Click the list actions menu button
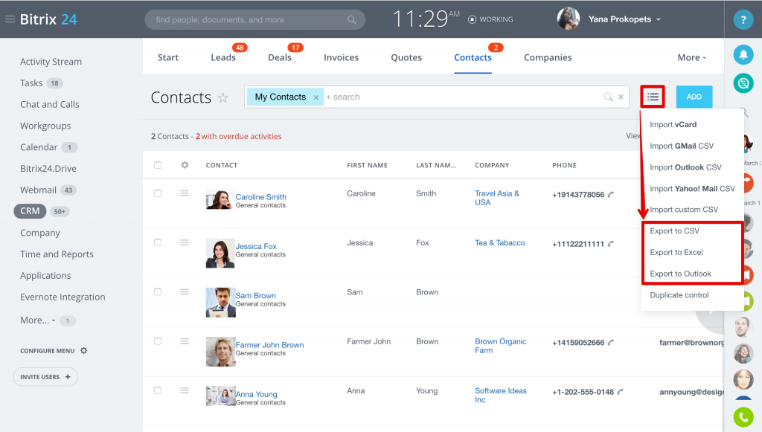 point(653,97)
